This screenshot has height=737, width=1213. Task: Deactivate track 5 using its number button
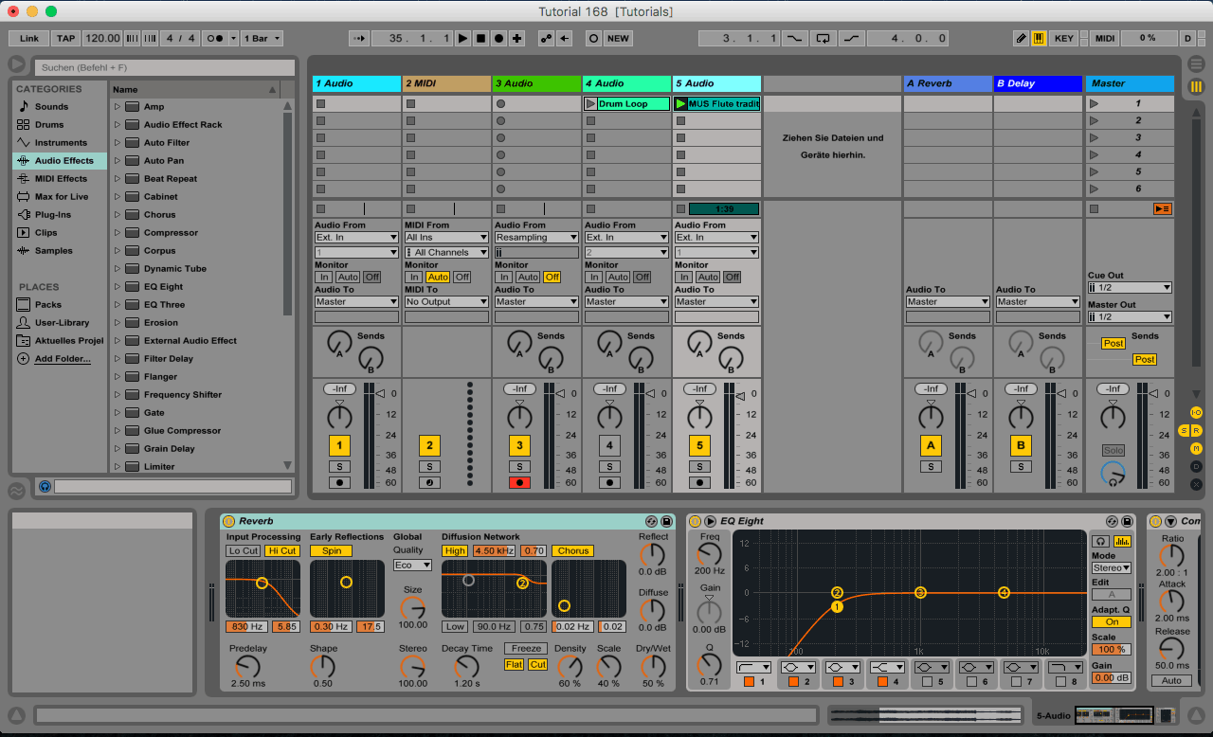(x=699, y=445)
